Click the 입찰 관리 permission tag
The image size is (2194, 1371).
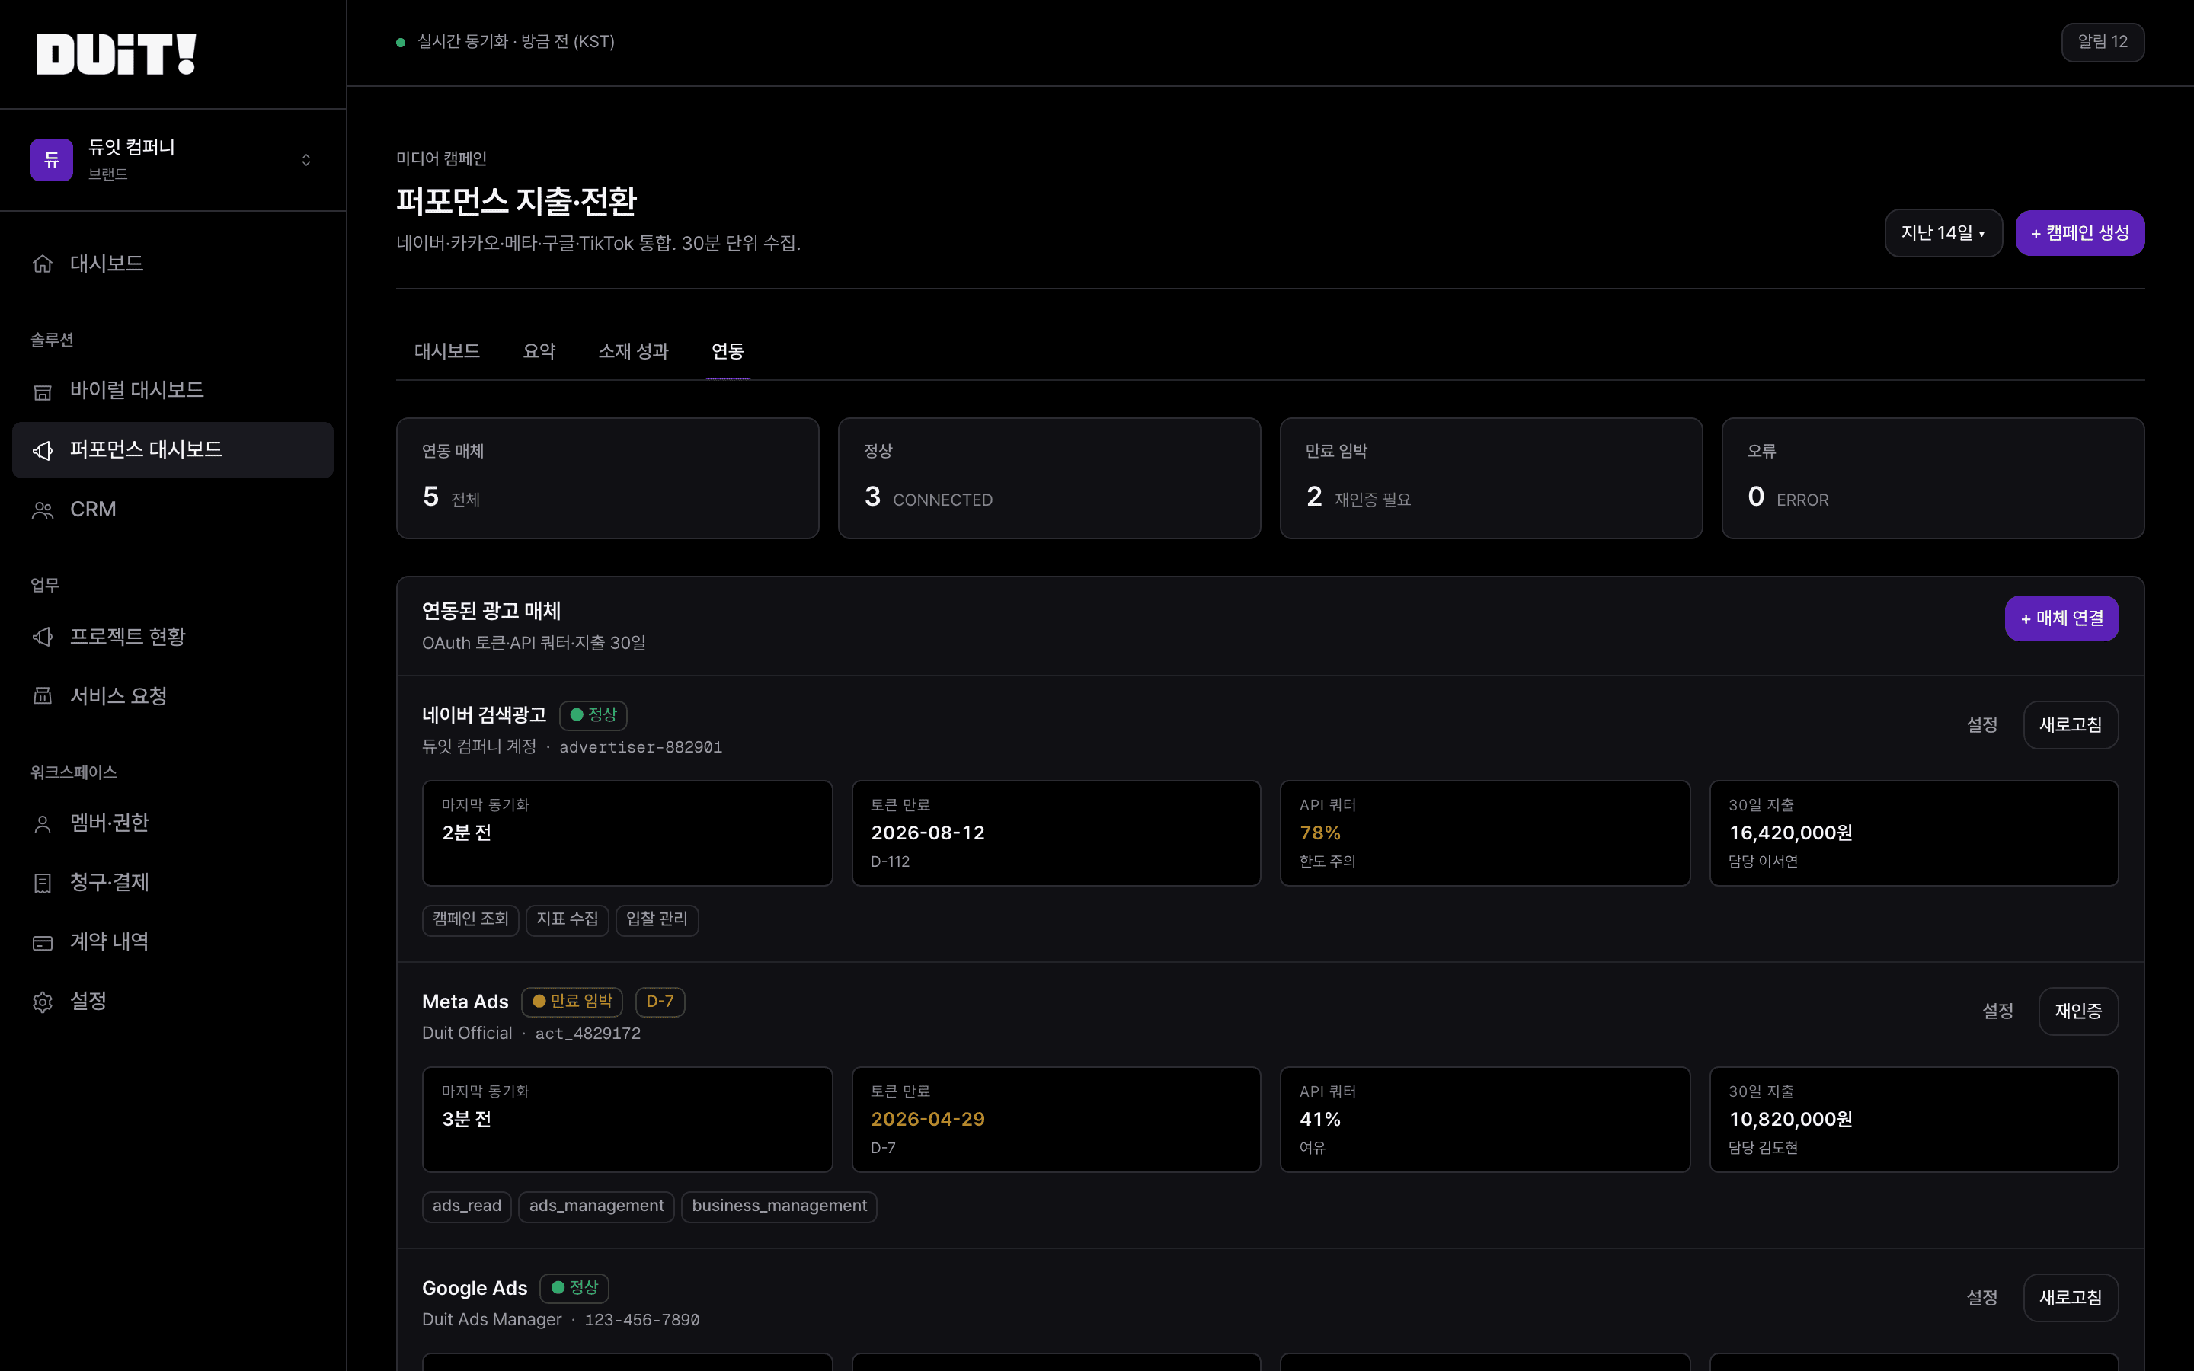[657, 919]
